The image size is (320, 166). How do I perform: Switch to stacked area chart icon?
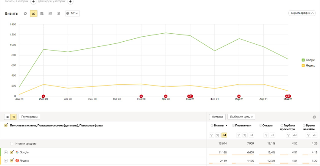coord(42,13)
